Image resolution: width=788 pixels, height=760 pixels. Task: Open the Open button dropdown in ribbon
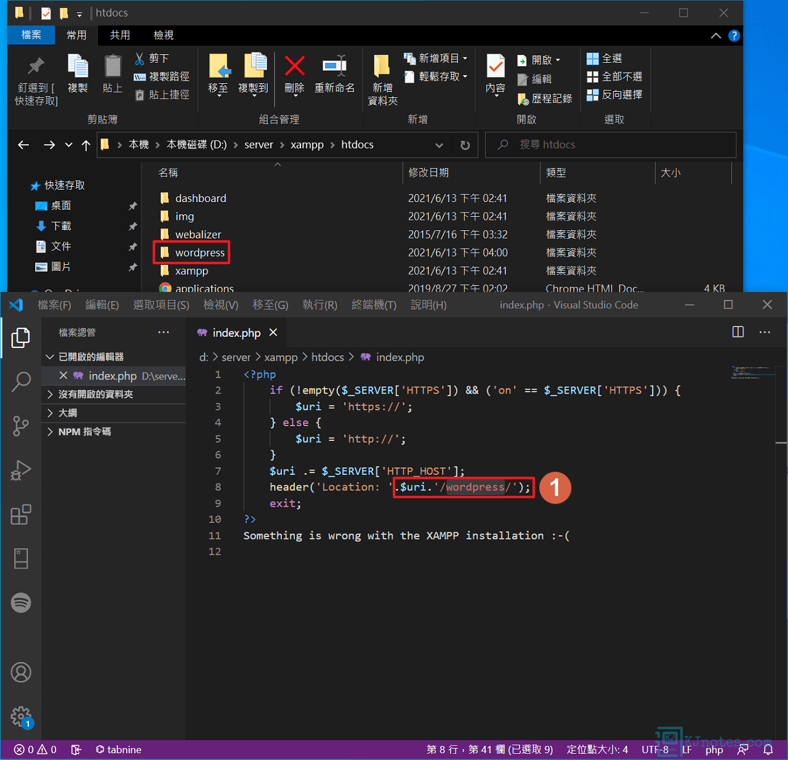pyautogui.click(x=539, y=60)
